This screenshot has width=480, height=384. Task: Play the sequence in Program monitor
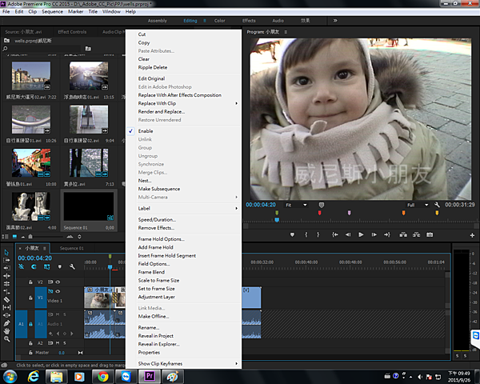tap(361, 234)
